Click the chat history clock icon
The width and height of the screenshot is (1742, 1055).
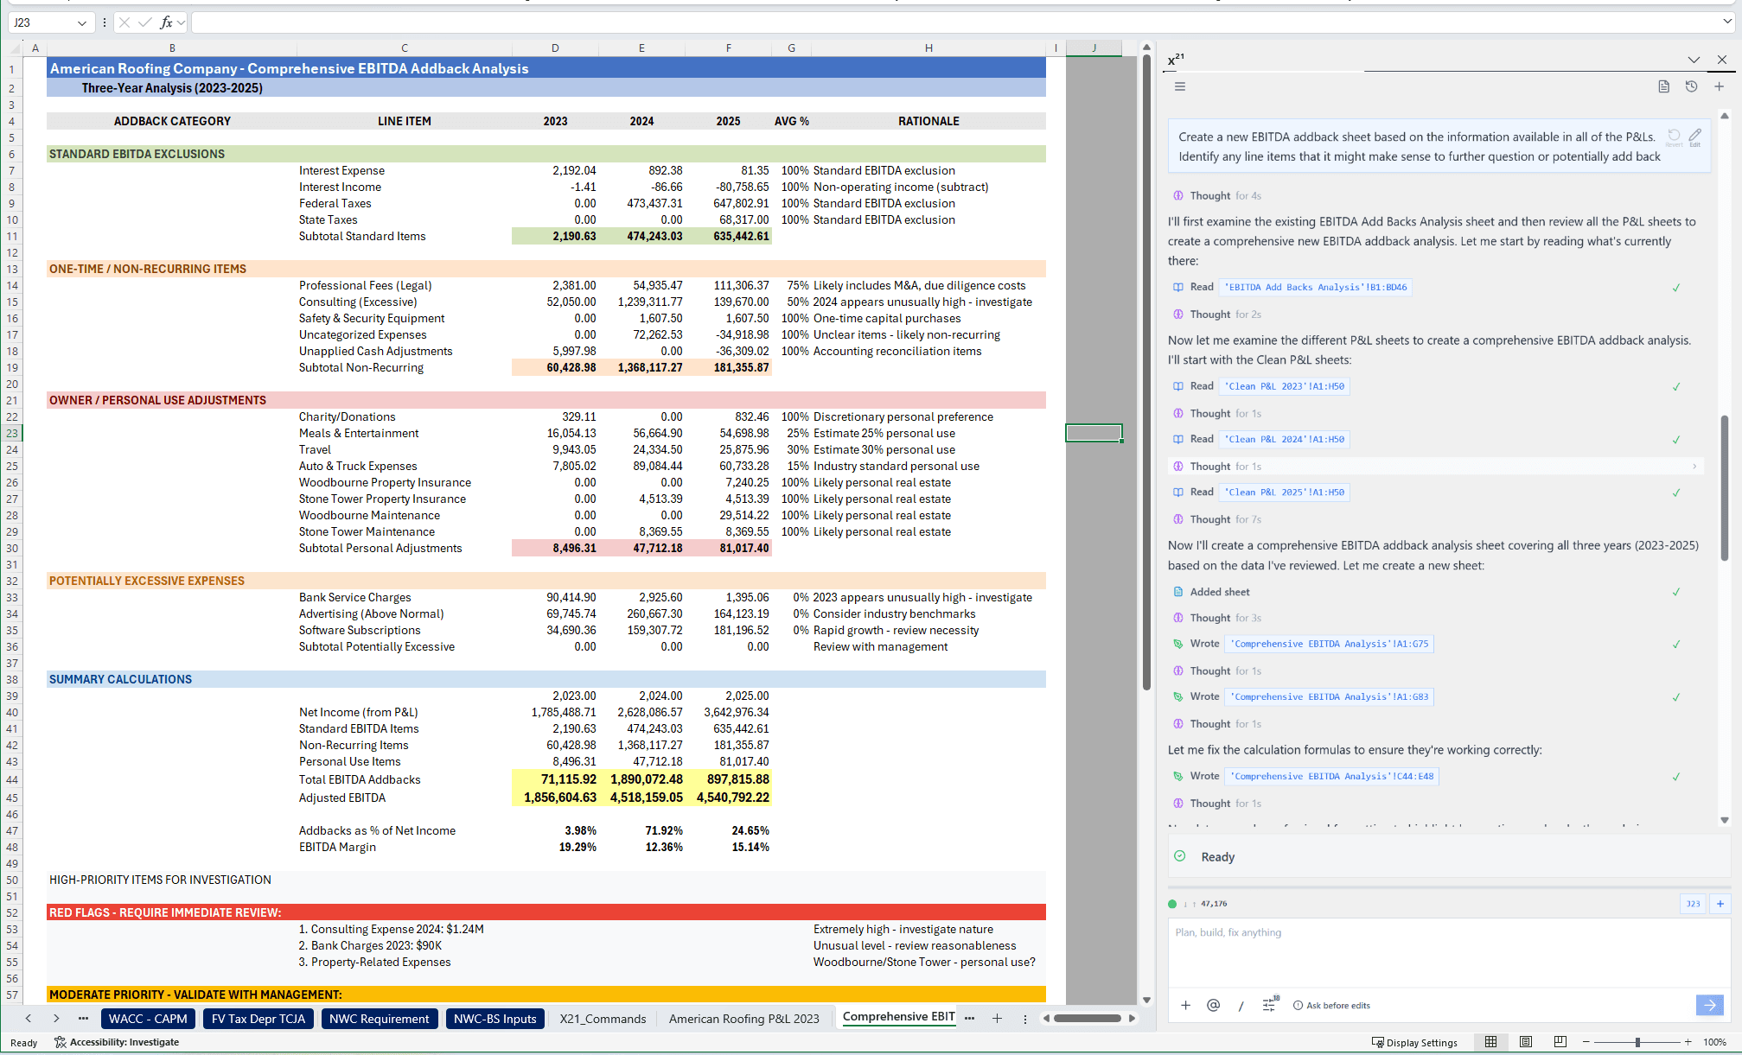tap(1691, 86)
